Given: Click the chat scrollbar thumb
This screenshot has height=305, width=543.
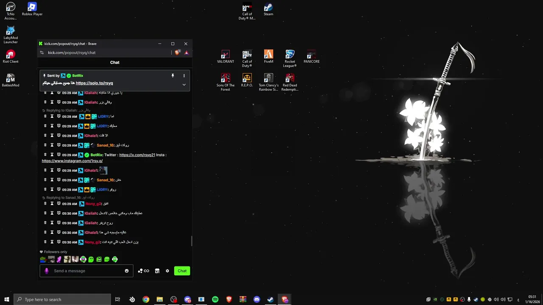Looking at the screenshot, I should point(191,241).
